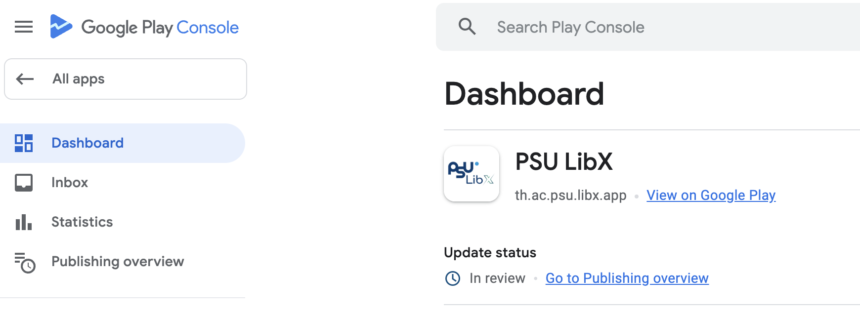Image resolution: width=860 pixels, height=314 pixels.
Task: Click the search magnifier icon
Action: point(468,27)
